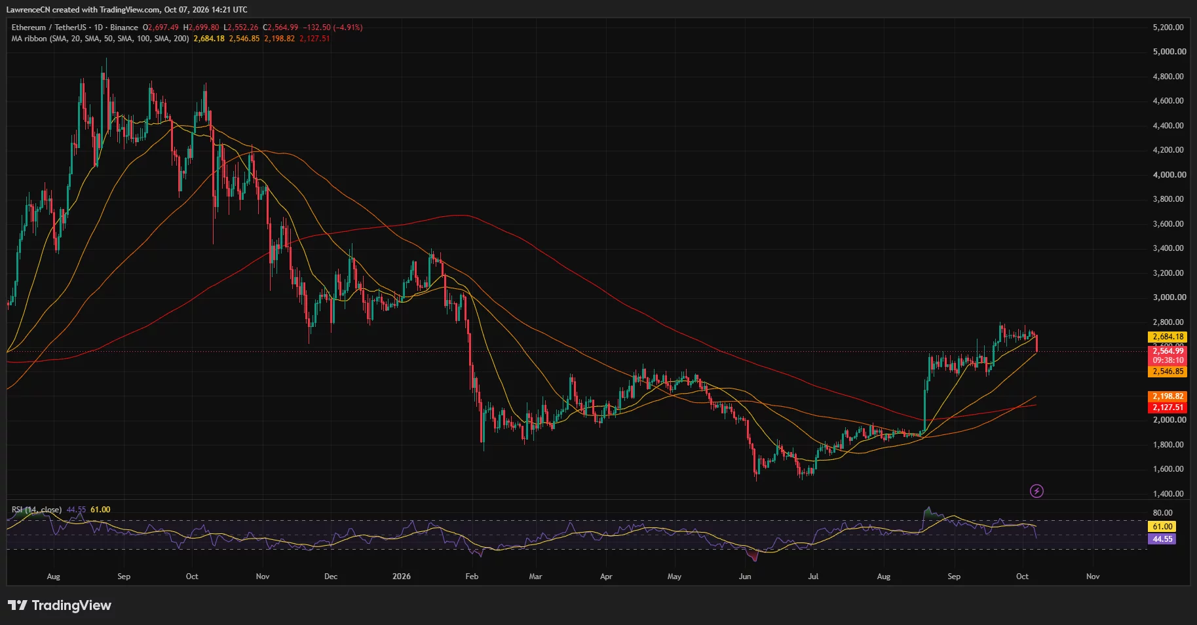The width and height of the screenshot is (1197, 625).
Task: Click the 2026 label on time axis
Action: coord(402,577)
